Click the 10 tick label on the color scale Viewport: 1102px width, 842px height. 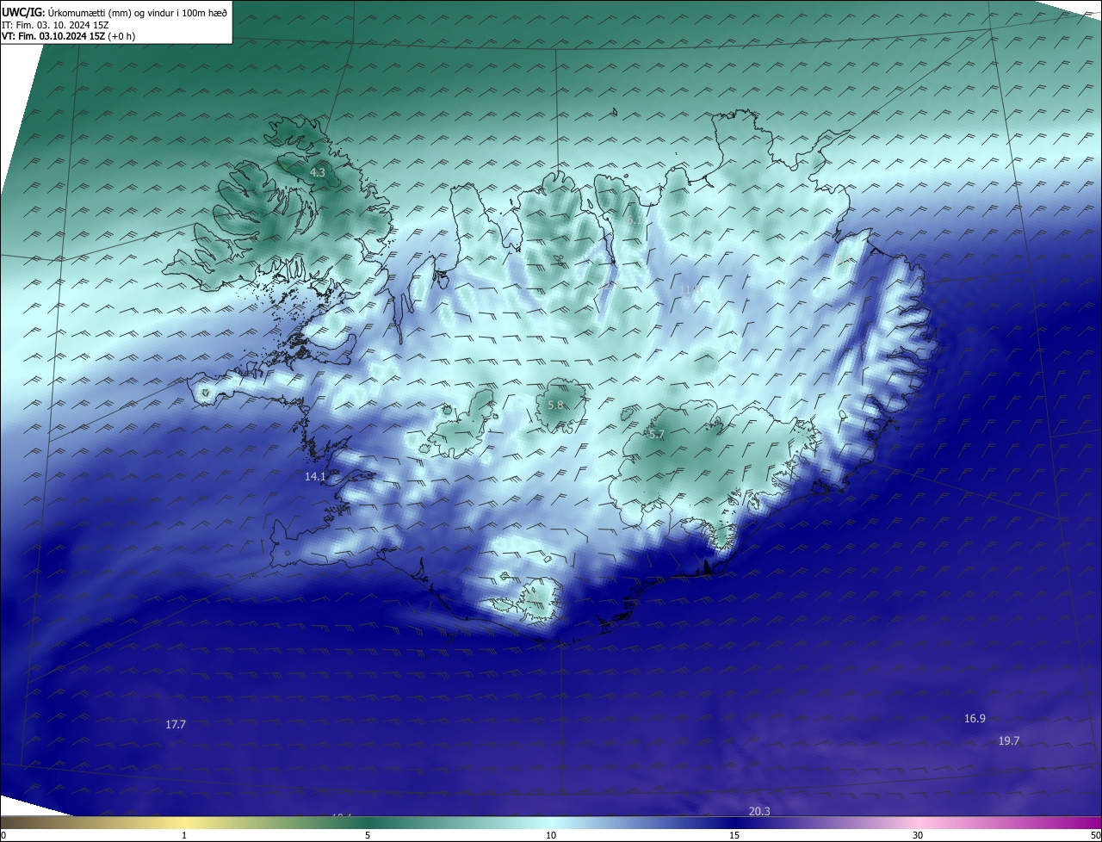tap(551, 835)
